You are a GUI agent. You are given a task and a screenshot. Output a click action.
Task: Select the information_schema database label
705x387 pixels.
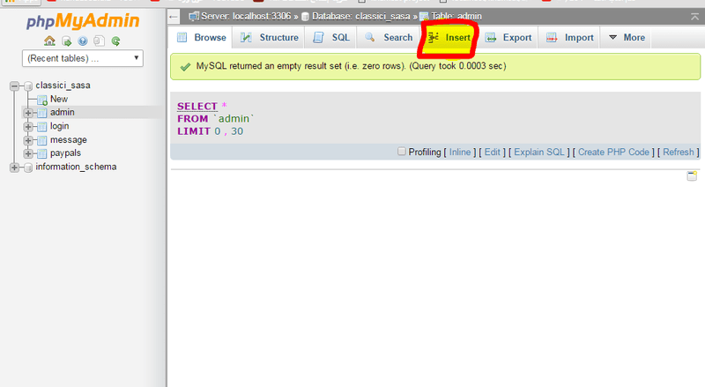click(76, 167)
